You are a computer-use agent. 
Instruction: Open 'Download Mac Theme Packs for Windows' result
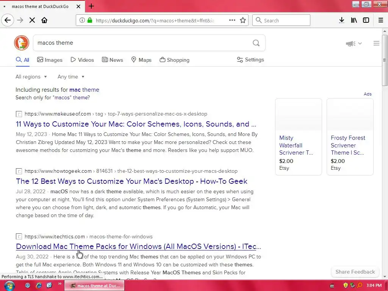139,246
